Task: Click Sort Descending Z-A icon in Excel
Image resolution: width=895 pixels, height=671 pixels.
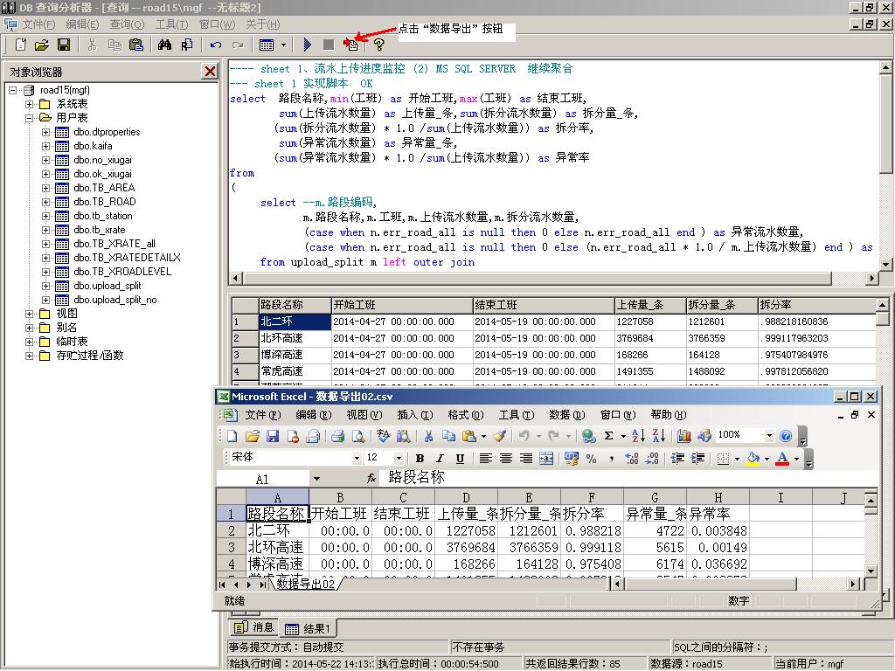Action: pyautogui.click(x=659, y=436)
